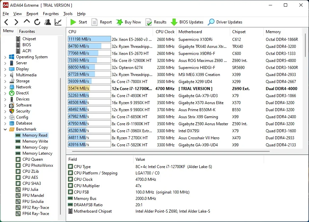Click the green Start benchmark icon
Image resolution: width=309 pixels, height=222 pixels.
click(73, 22)
